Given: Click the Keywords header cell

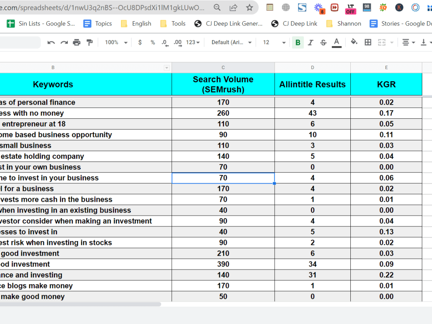Looking at the screenshot, I should tap(86, 84).
